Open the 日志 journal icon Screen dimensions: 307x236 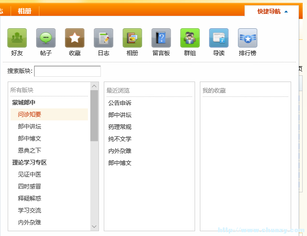click(103, 38)
